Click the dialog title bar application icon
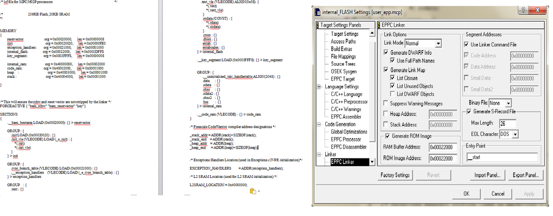The image size is (553, 216). [x=318, y=12]
